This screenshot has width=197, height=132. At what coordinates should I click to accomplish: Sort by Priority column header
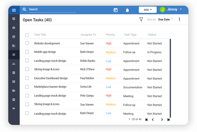coord(110,35)
